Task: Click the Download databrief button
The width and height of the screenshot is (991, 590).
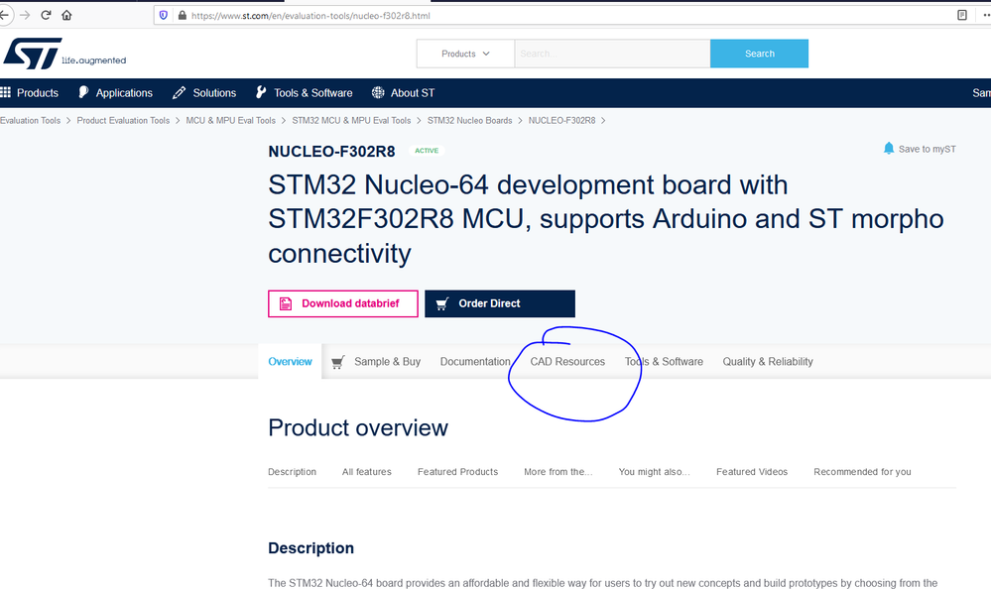Action: click(x=343, y=303)
